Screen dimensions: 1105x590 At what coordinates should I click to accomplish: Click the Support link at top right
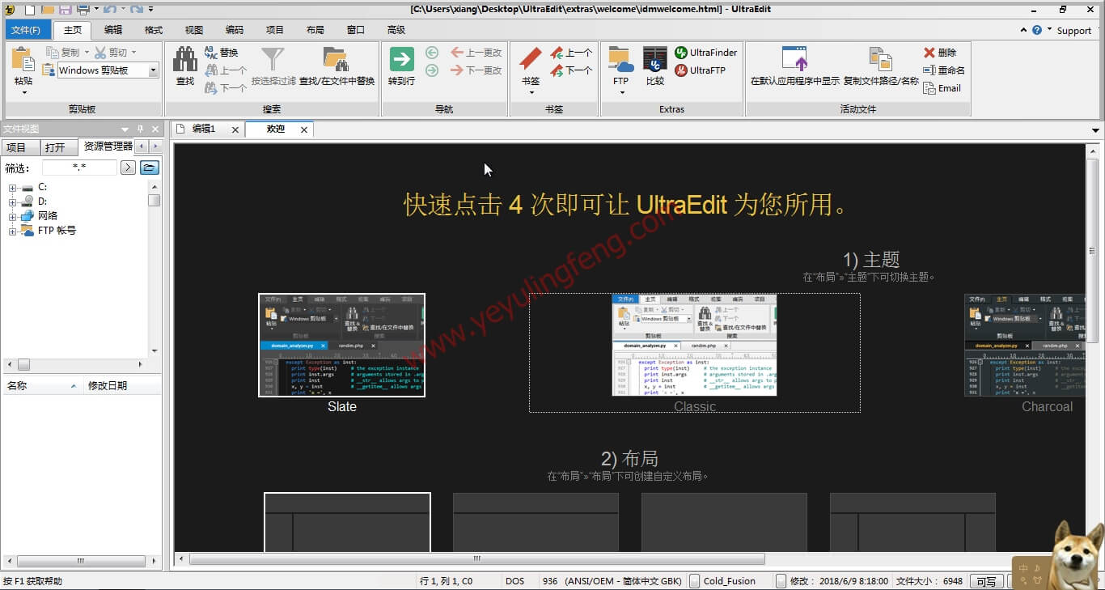1073,31
